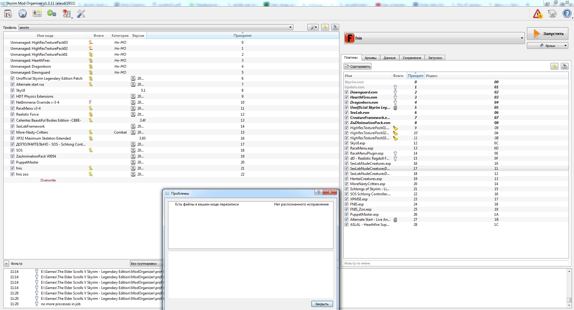Toggle the SkyUI mod checkbox
Viewport: 574px width, 310px height.
point(12,90)
